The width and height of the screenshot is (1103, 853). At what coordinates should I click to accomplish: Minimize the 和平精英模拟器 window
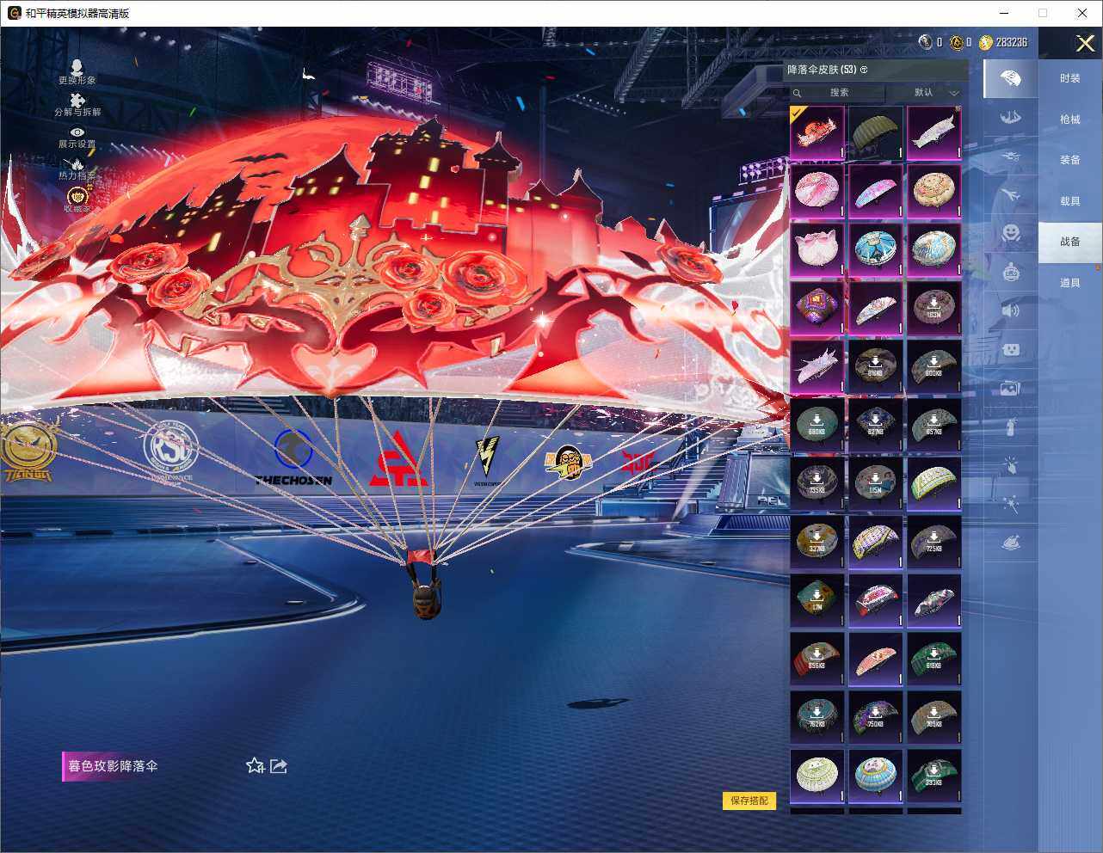click(x=1005, y=13)
